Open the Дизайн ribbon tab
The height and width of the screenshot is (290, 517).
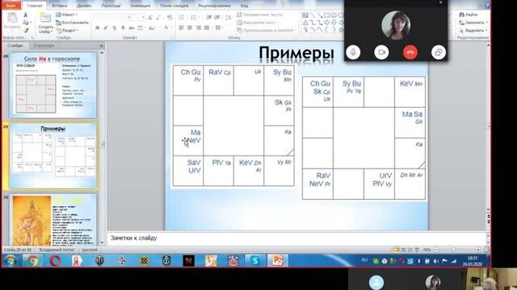click(84, 6)
